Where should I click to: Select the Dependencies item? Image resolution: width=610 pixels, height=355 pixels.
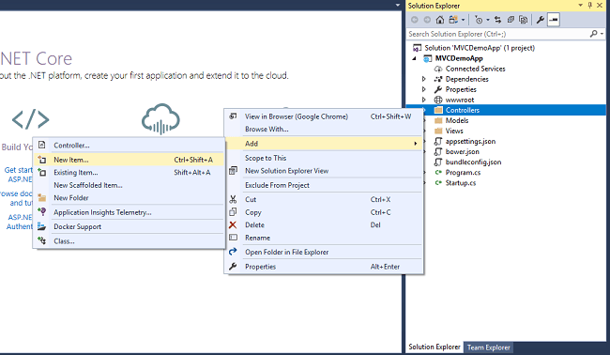coord(466,79)
